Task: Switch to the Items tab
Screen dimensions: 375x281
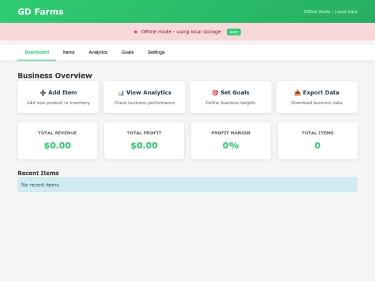Action: [x=69, y=52]
